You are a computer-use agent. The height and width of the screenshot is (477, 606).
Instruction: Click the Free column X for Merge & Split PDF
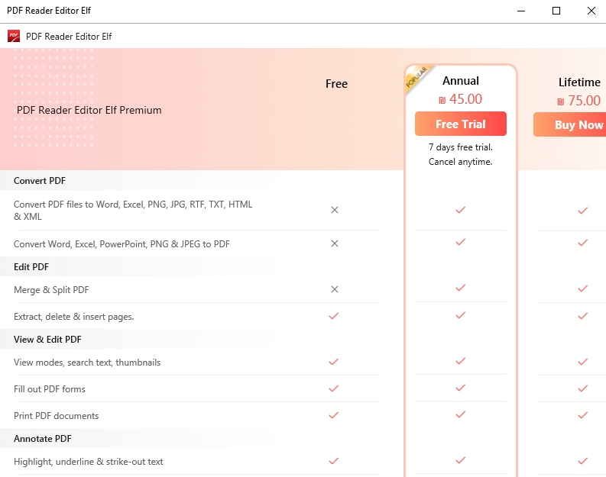[334, 289]
